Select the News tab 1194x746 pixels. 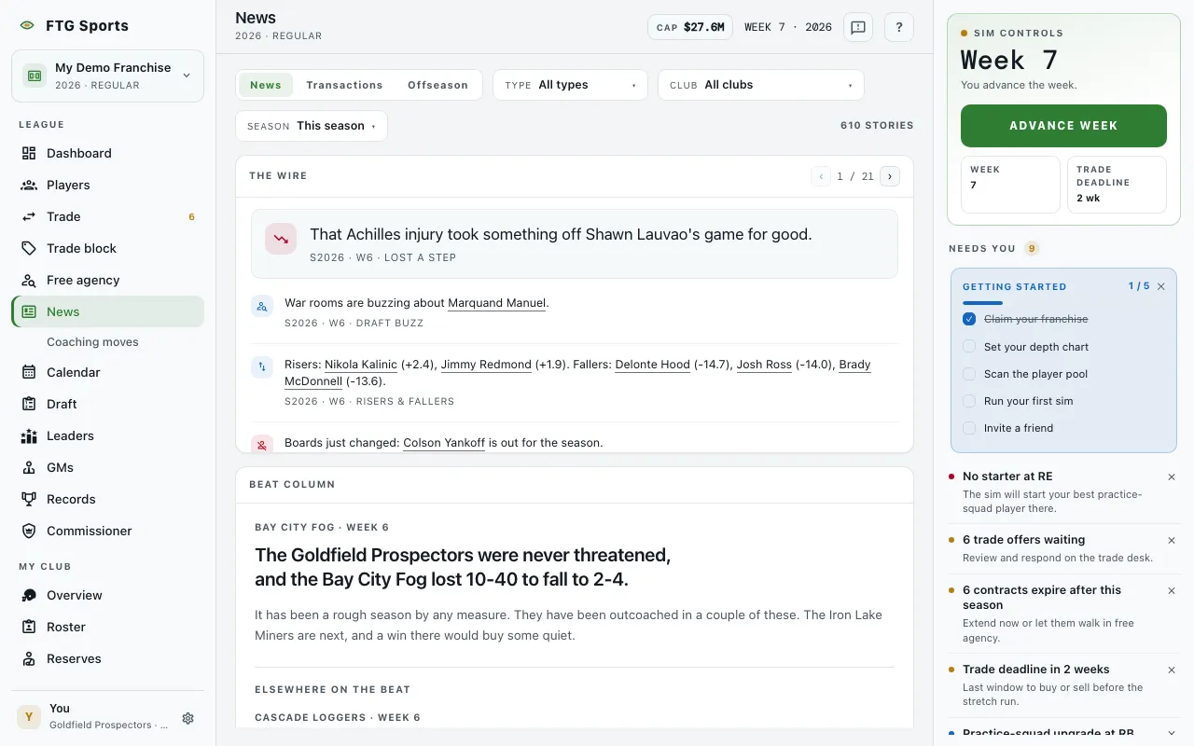point(266,85)
